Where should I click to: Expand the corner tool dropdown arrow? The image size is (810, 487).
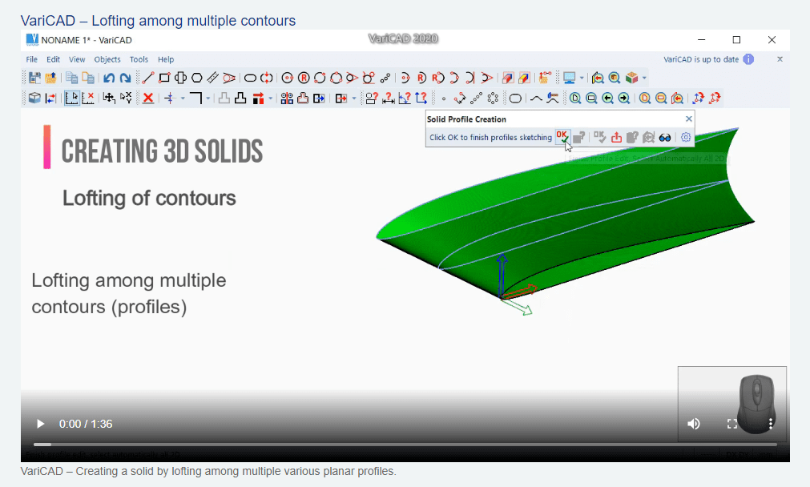(208, 99)
